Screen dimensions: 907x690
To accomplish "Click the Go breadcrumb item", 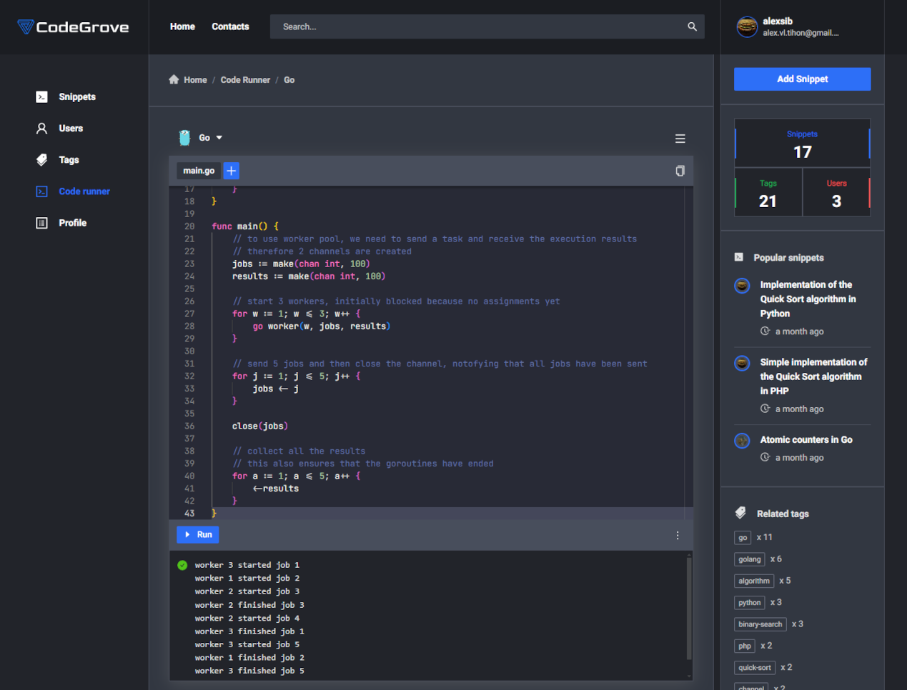I will tap(289, 80).
